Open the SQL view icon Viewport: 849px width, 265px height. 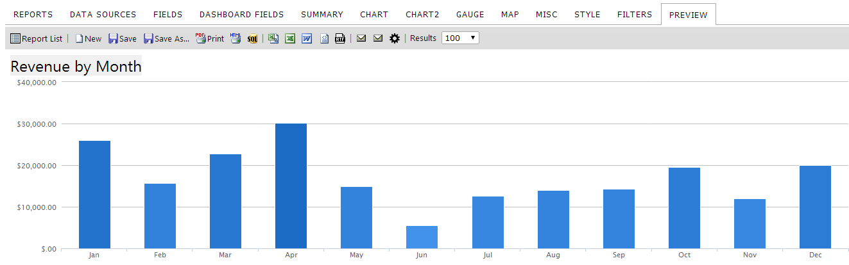point(252,38)
